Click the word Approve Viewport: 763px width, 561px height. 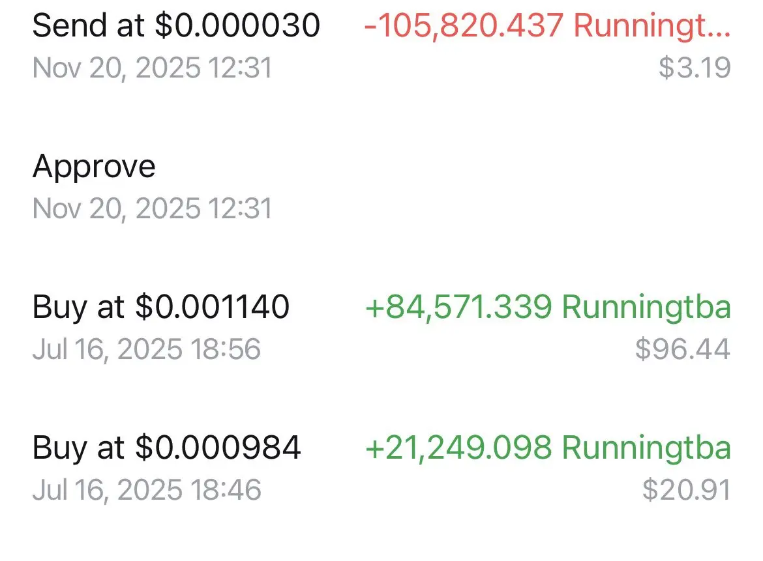[x=94, y=167]
